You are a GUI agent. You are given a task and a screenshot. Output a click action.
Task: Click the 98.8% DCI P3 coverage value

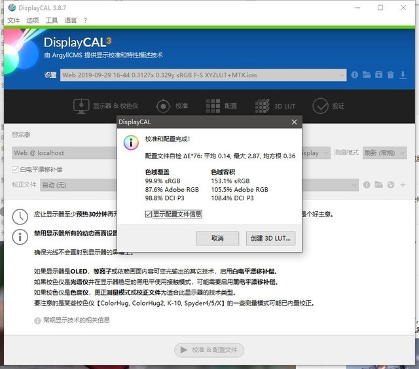click(164, 198)
